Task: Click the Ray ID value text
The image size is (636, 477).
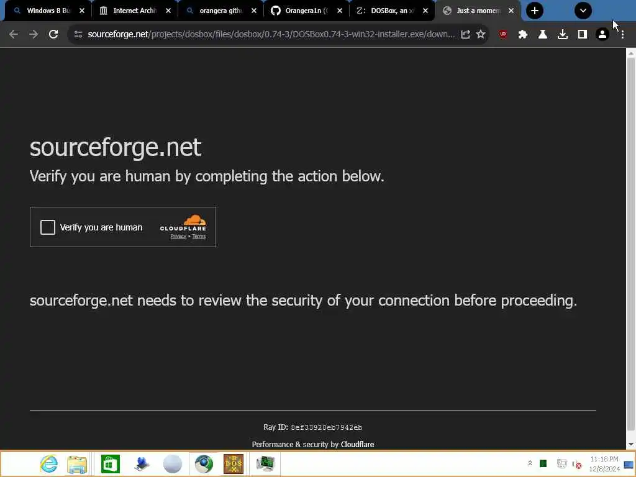Action: point(327,427)
